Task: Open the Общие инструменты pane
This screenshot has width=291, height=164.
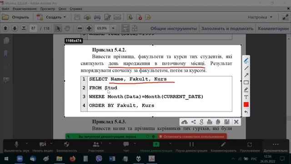Action: tap(174, 28)
